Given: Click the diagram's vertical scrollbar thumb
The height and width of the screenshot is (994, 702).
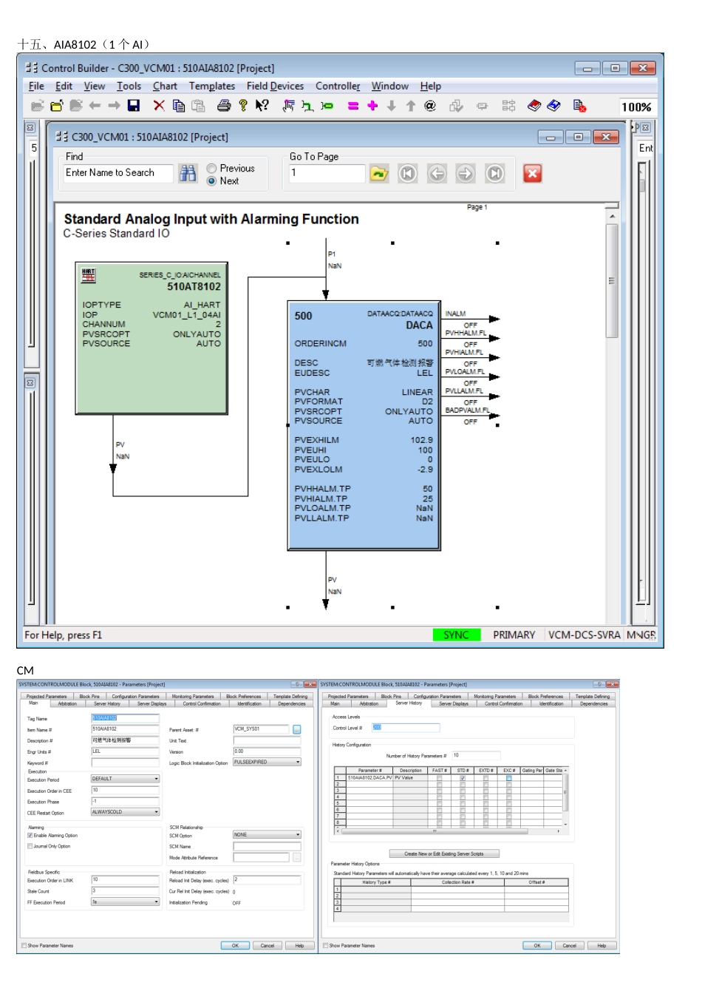Looking at the screenshot, I should click(611, 281).
